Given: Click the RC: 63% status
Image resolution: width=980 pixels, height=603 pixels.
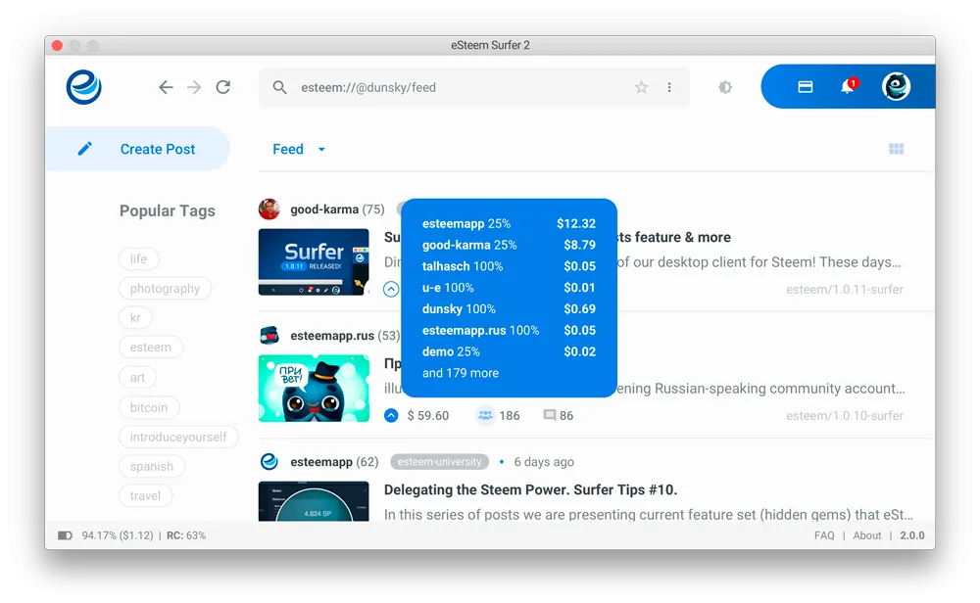Looking at the screenshot, I should [x=186, y=535].
